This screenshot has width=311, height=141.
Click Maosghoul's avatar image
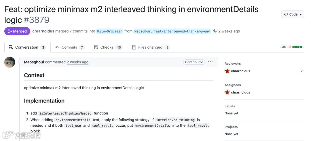(x=10, y=62)
